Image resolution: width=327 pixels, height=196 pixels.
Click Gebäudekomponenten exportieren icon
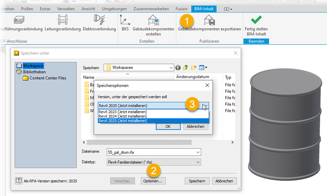[x=209, y=20]
